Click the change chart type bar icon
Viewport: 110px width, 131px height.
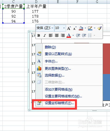coord(39,68)
